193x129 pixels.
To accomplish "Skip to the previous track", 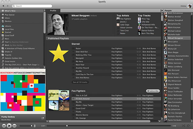I will [x=4, y=125].
